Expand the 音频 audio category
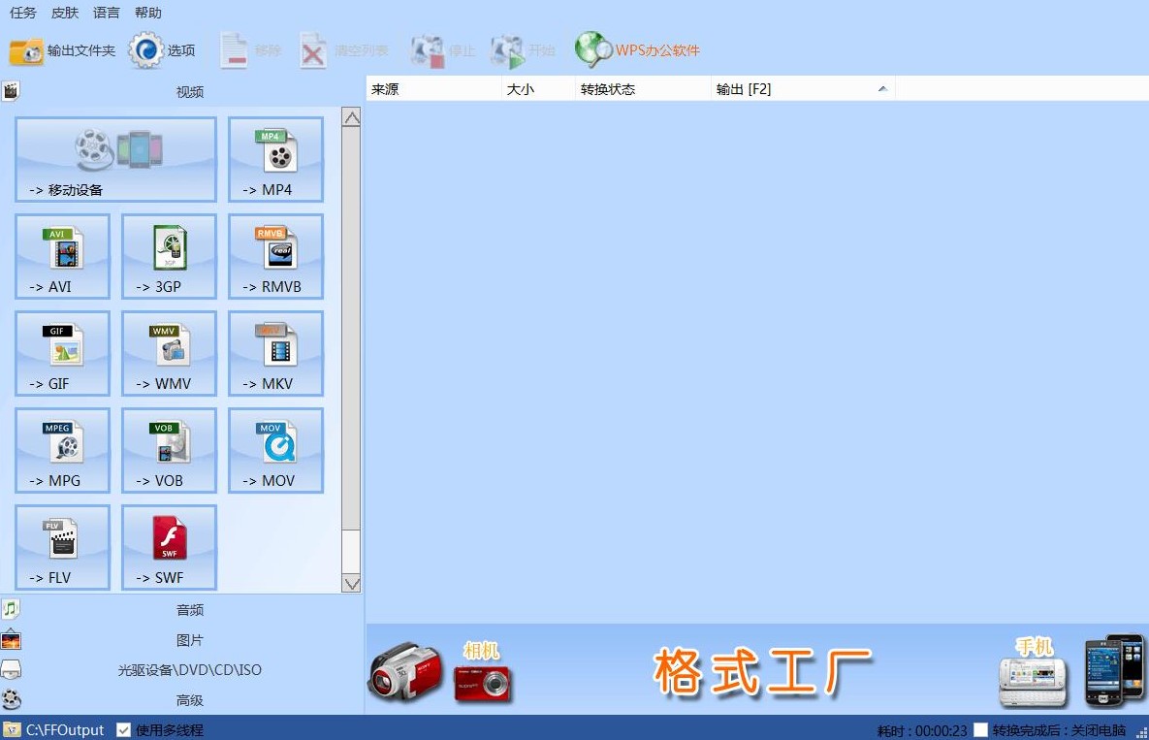The width and height of the screenshot is (1149, 740). coord(181,610)
